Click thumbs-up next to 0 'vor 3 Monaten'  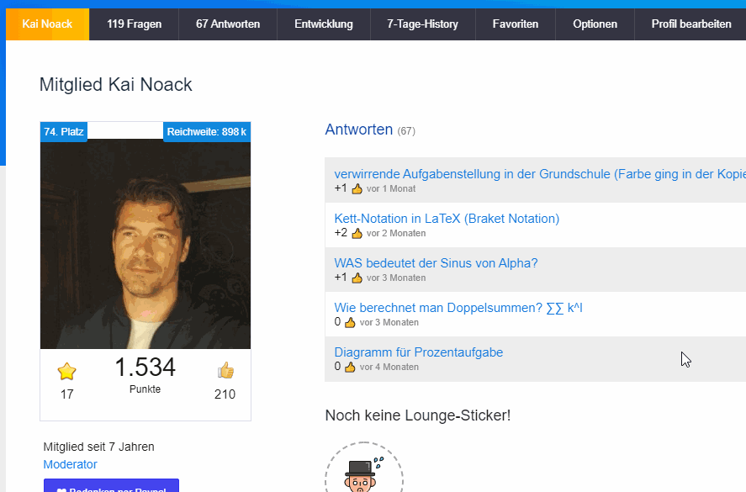tap(350, 323)
